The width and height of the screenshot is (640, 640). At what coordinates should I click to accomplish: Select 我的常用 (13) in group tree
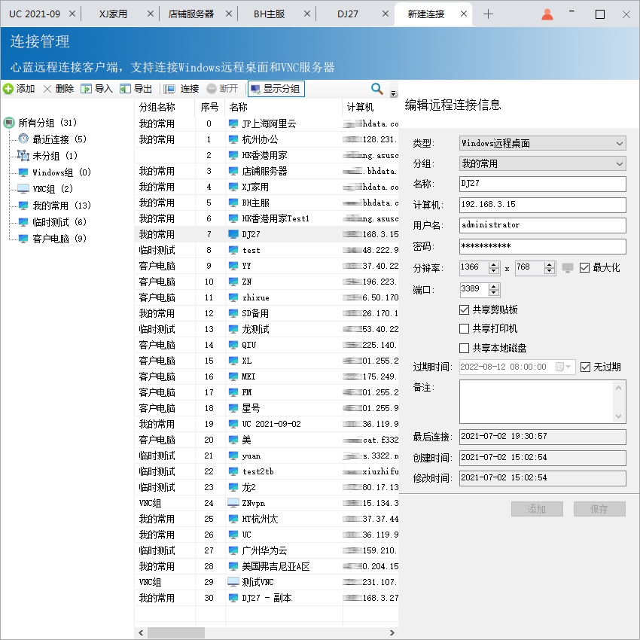click(x=62, y=206)
